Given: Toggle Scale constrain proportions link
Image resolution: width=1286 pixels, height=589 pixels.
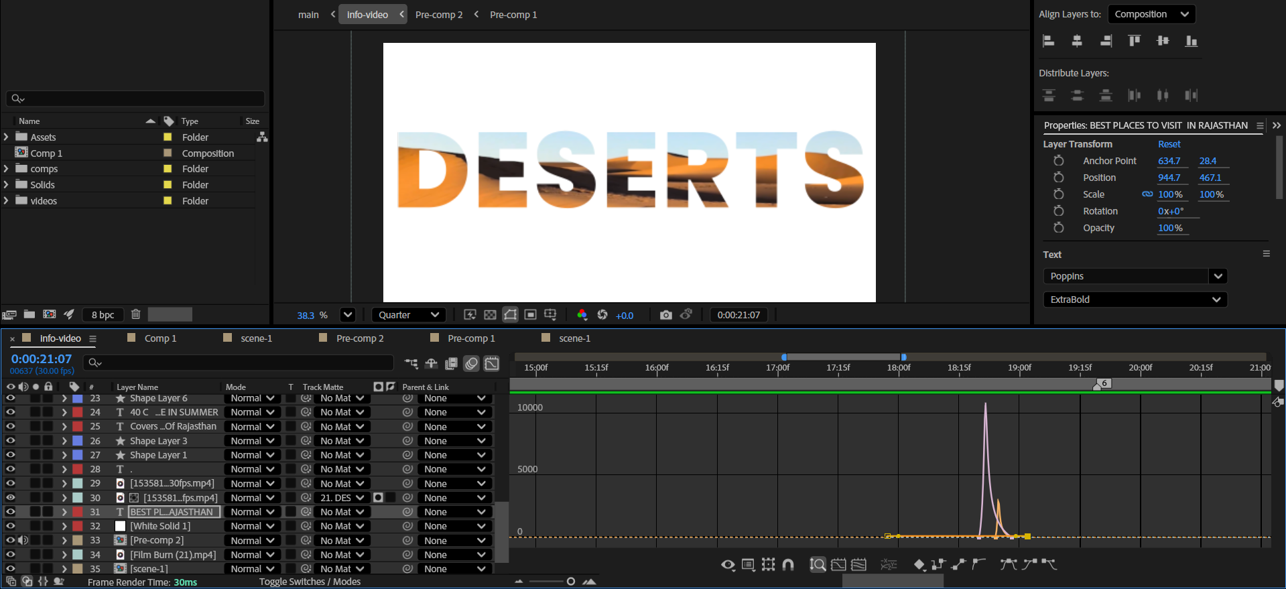Looking at the screenshot, I should click(x=1147, y=194).
